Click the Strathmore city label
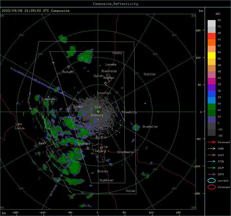 point(125,152)
